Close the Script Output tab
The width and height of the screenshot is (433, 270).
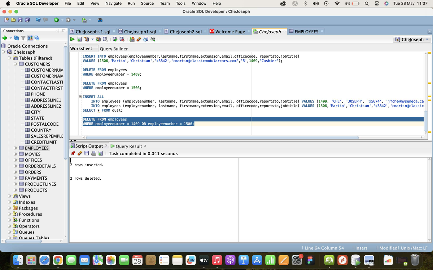pyautogui.click(x=106, y=145)
